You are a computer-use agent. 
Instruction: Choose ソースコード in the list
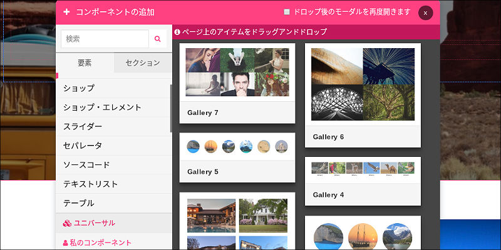(x=113, y=165)
